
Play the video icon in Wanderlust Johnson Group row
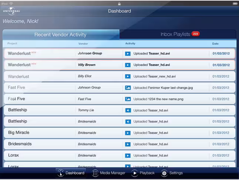(x=128, y=53)
